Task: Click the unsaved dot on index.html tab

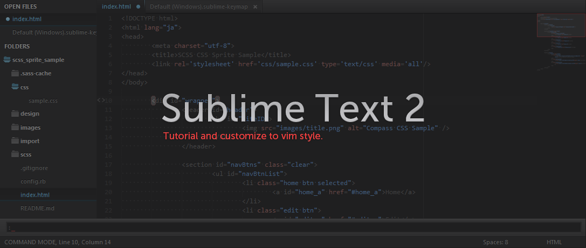Action: 138,6
